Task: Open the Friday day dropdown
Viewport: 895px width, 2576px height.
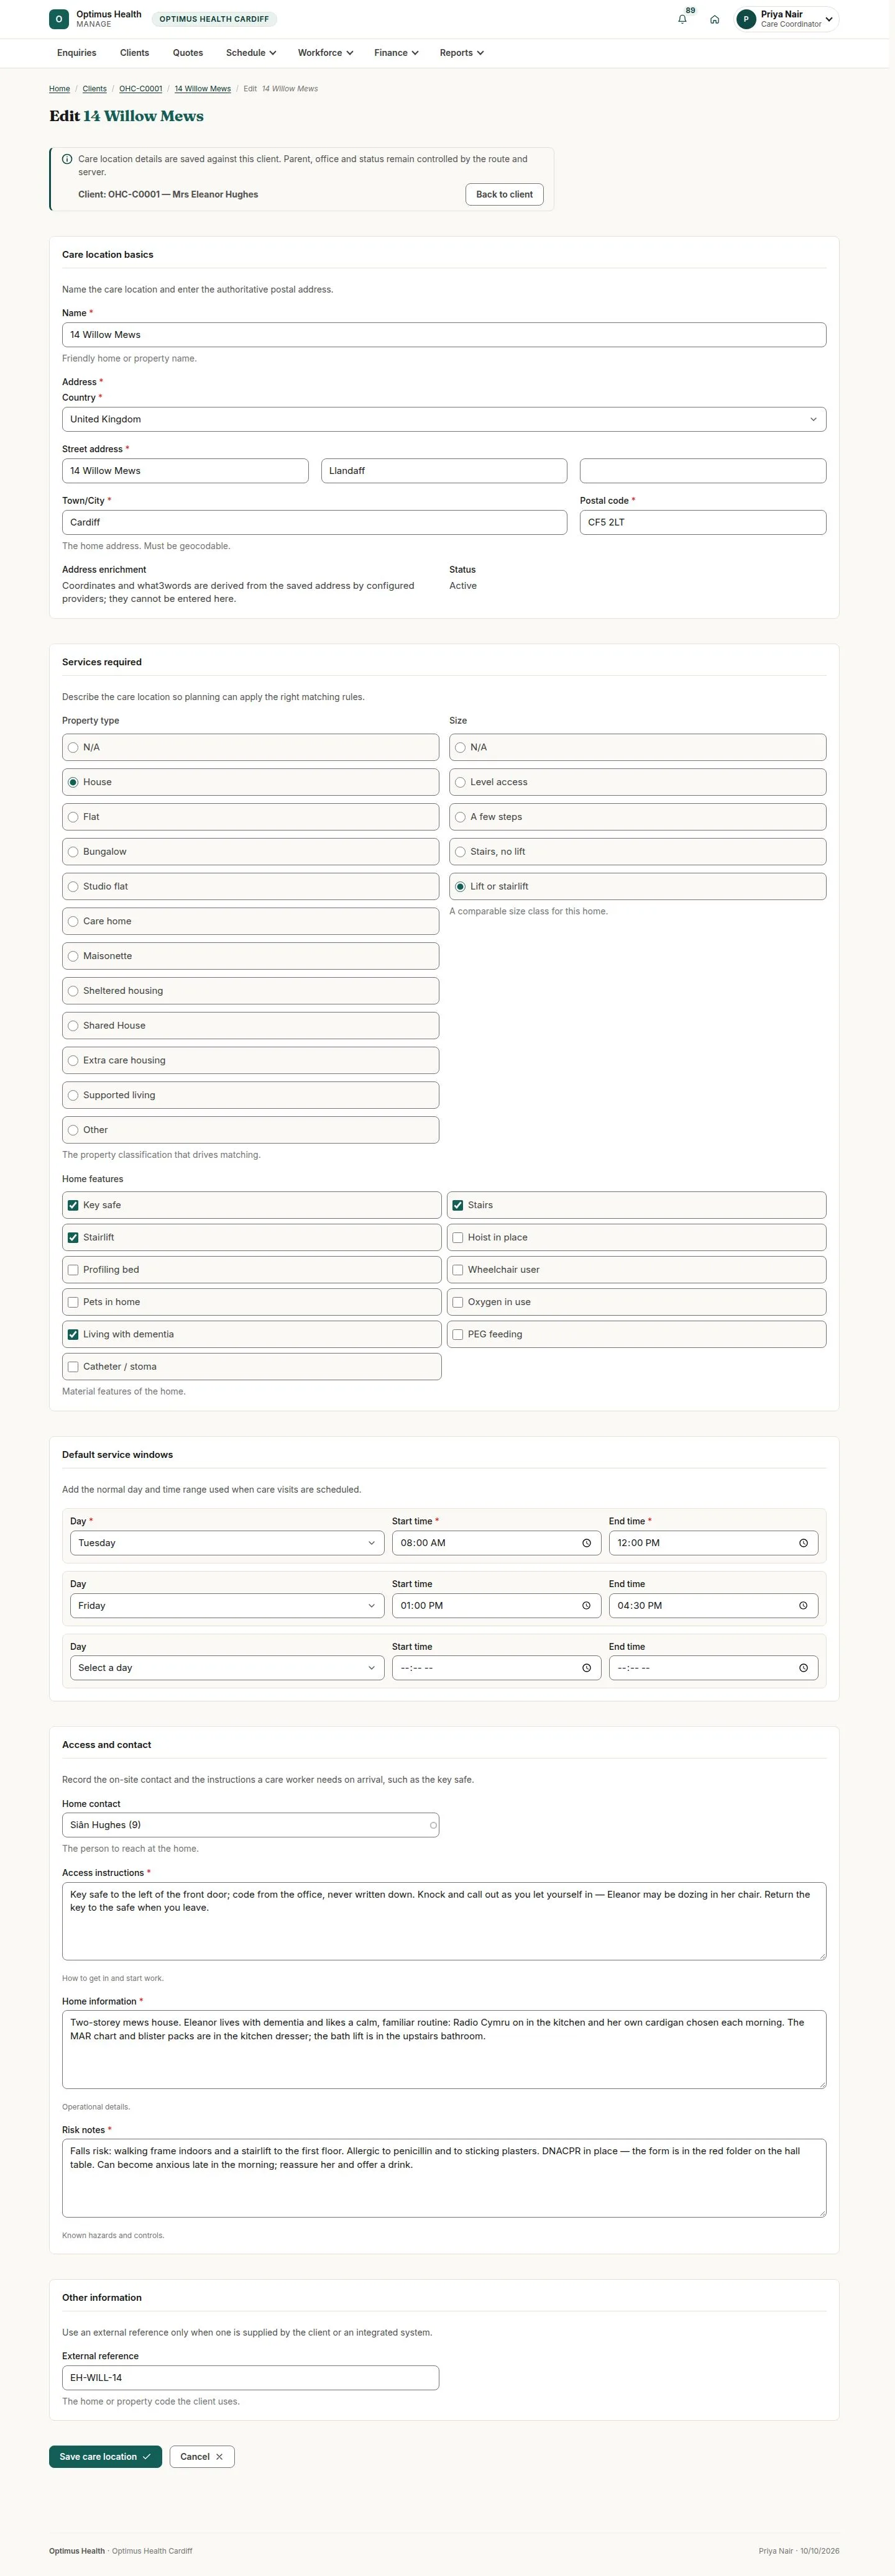Action: coord(226,1606)
